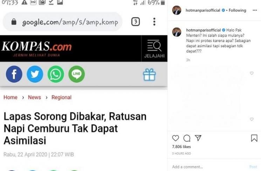The height and width of the screenshot is (171, 261).
Task: Share article via Facebook icon
Action: (14, 74)
